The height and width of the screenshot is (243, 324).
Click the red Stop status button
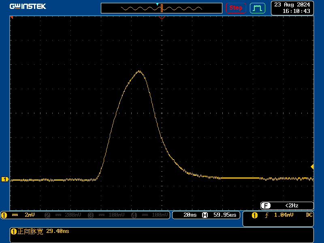(236, 8)
